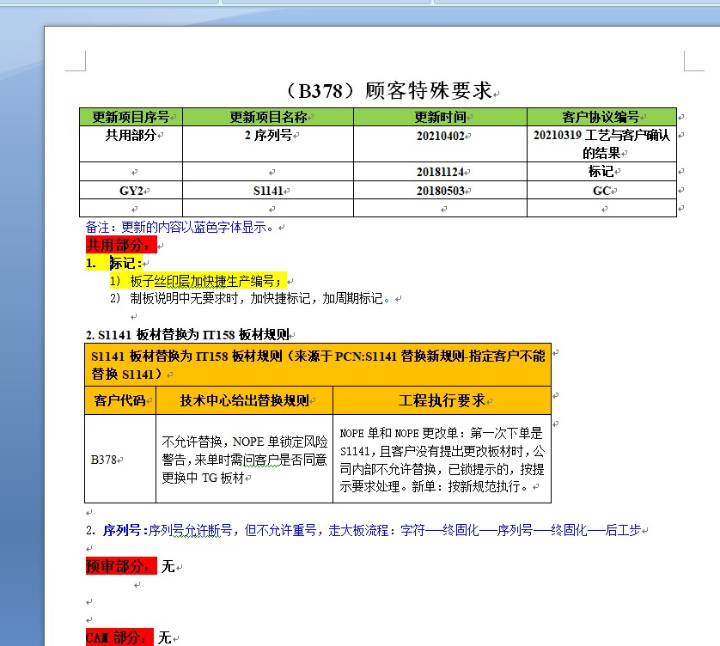Screen dimensions: 720x646
Task: Select header cell 更新项目序号
Action: (x=131, y=117)
